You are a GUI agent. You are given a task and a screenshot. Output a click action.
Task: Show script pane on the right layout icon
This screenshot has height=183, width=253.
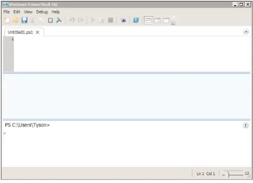158,20
